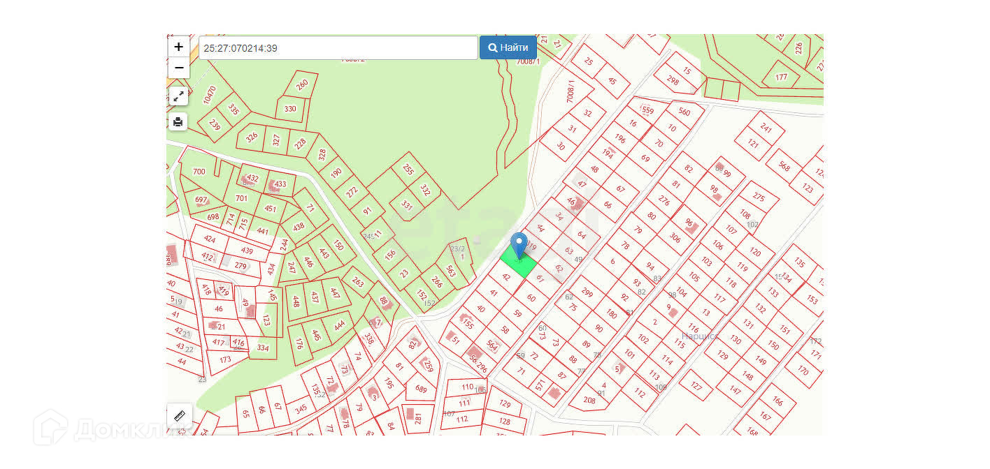Select parcel 335

234,110
